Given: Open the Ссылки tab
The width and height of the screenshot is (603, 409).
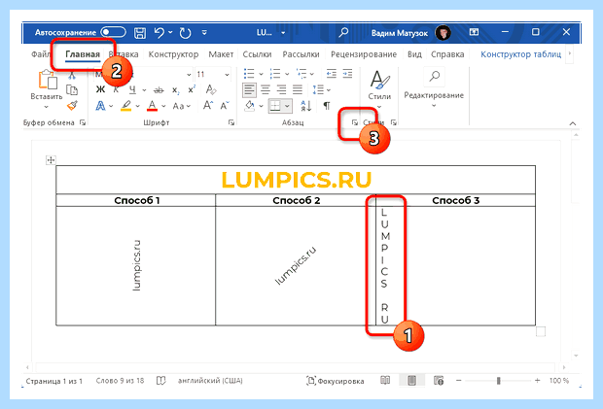Looking at the screenshot, I should click(257, 54).
